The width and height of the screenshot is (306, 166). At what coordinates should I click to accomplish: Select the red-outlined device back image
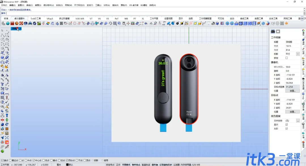click(x=189, y=89)
